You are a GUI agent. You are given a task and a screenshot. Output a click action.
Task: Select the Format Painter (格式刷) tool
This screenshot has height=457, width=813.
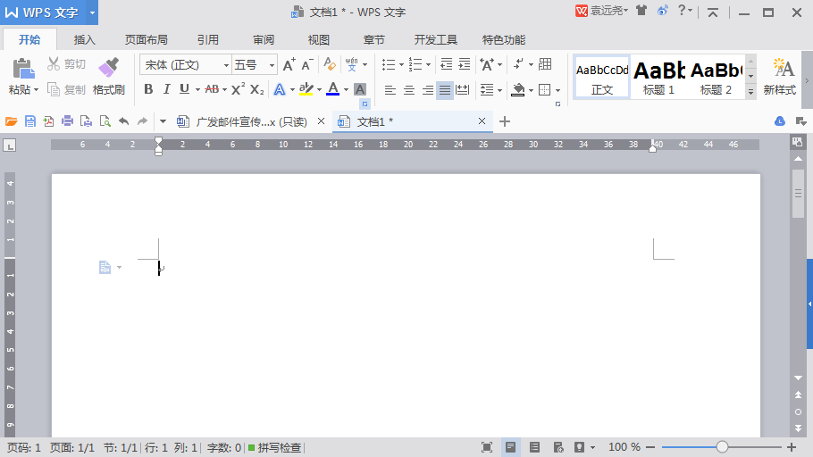[x=108, y=76]
